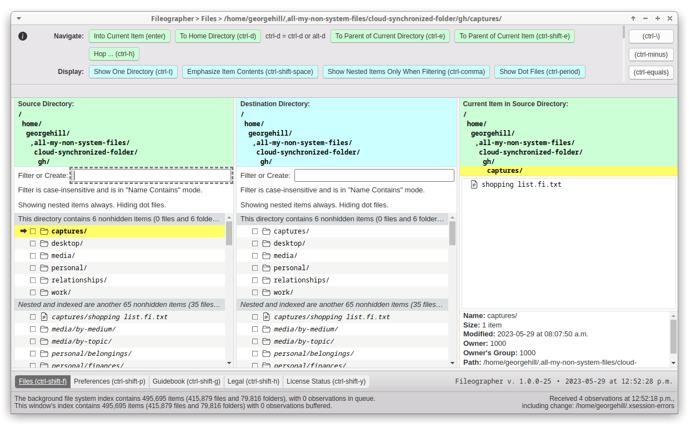Click the personal/ folder icon in the Source list
691x427 pixels.
[44, 268]
